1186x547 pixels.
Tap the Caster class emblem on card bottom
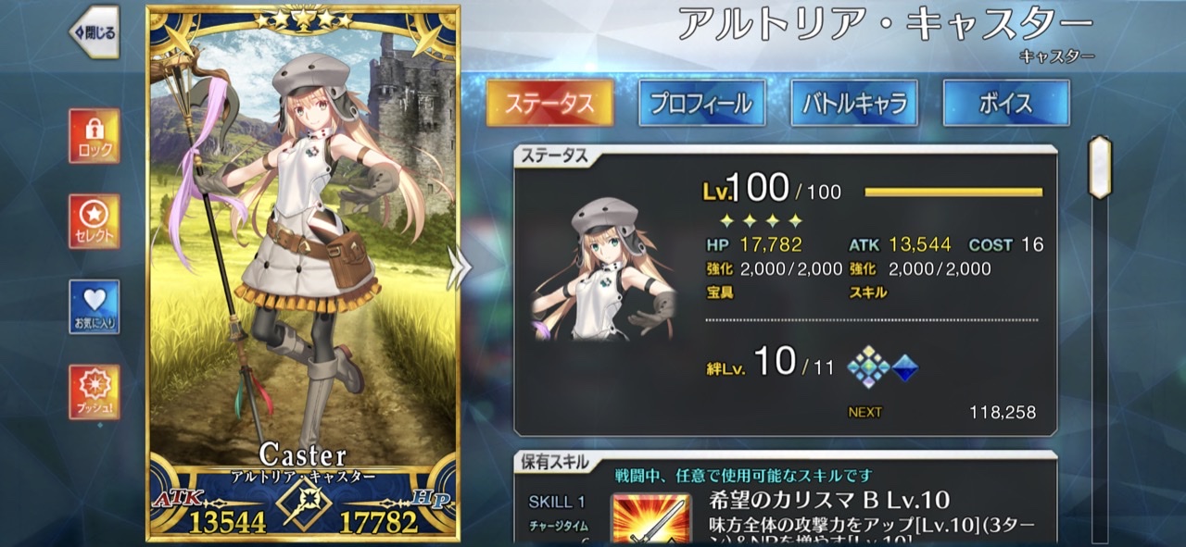click(306, 506)
